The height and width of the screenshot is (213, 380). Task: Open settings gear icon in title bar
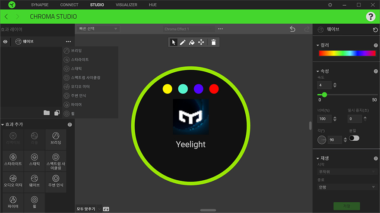coord(330,5)
